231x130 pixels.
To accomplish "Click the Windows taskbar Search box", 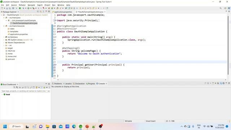I will (x=16, y=126).
